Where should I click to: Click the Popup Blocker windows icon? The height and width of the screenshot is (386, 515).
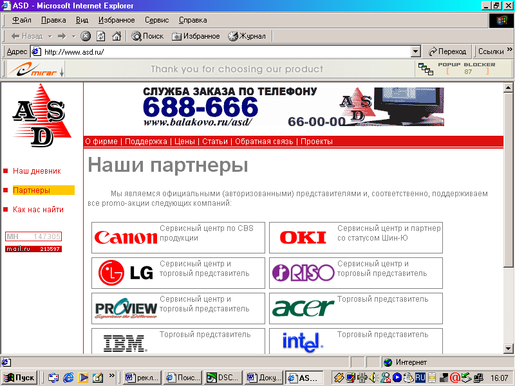(x=426, y=69)
